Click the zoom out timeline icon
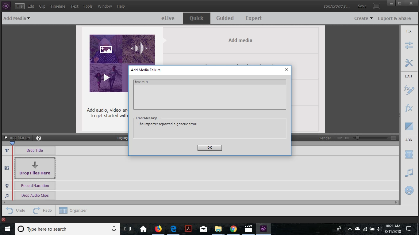 click(347, 138)
